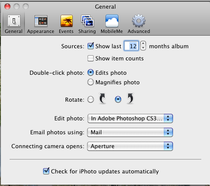Decrease months with stepper down arrow
Screen dimensions: 210x186
click(x=143, y=48)
